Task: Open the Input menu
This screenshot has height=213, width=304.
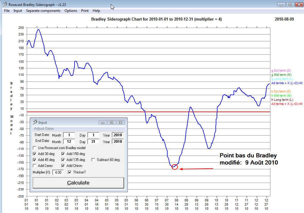Action: (x=18, y=11)
